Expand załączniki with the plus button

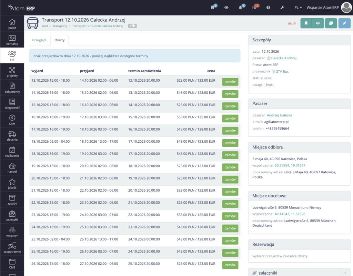[x=345, y=273]
